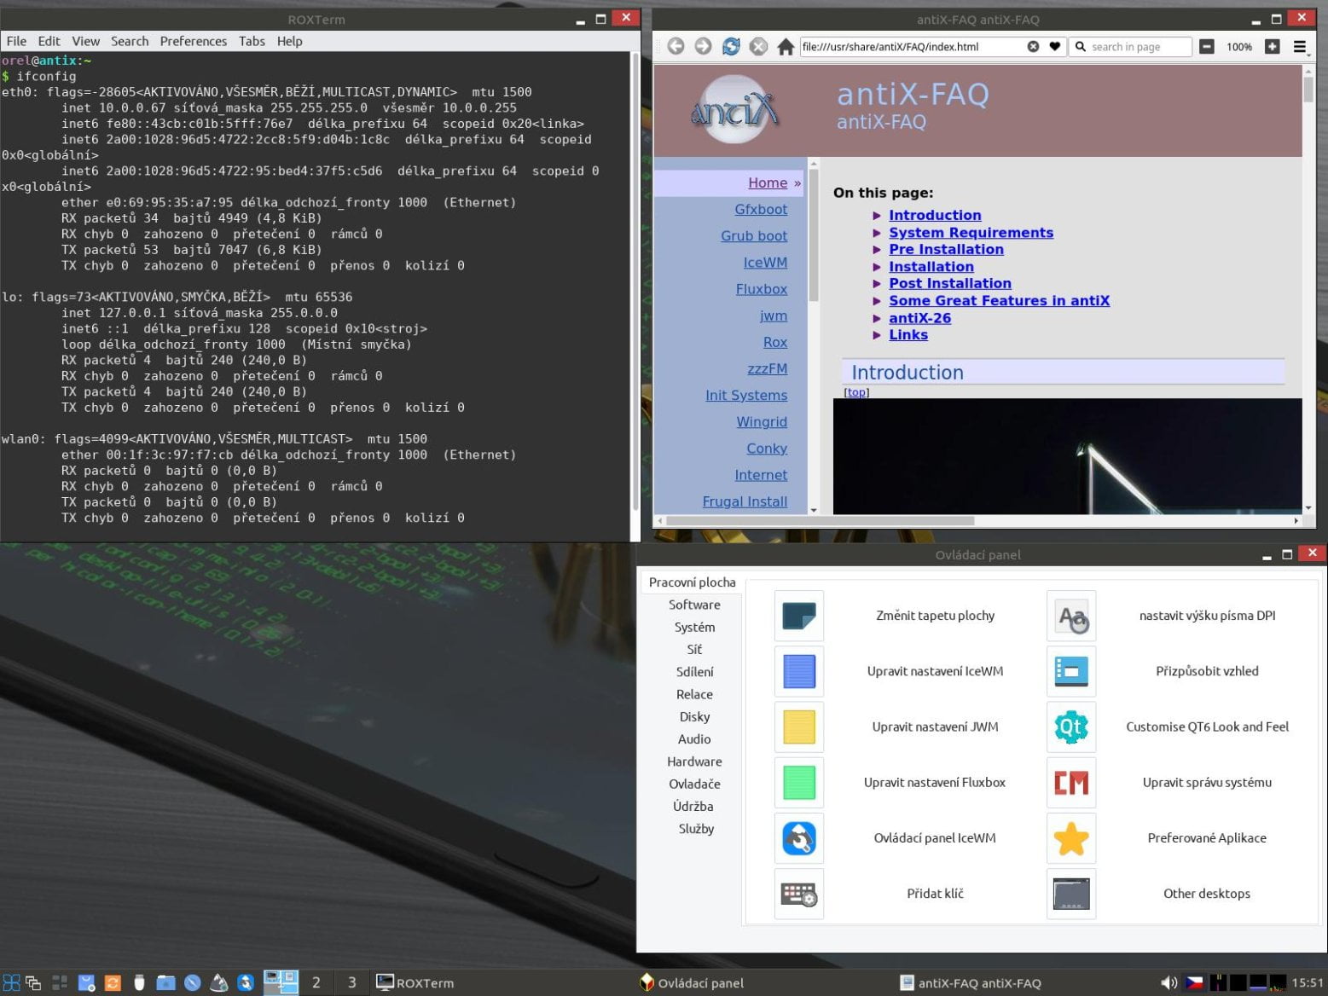1328x996 pixels.
Task: Switch to the Údržba tab
Action: coord(694,806)
